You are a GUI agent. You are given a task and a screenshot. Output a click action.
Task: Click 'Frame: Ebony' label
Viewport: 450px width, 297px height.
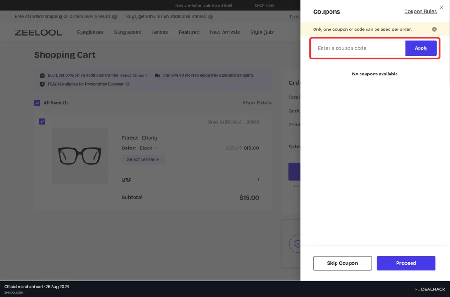(139, 138)
